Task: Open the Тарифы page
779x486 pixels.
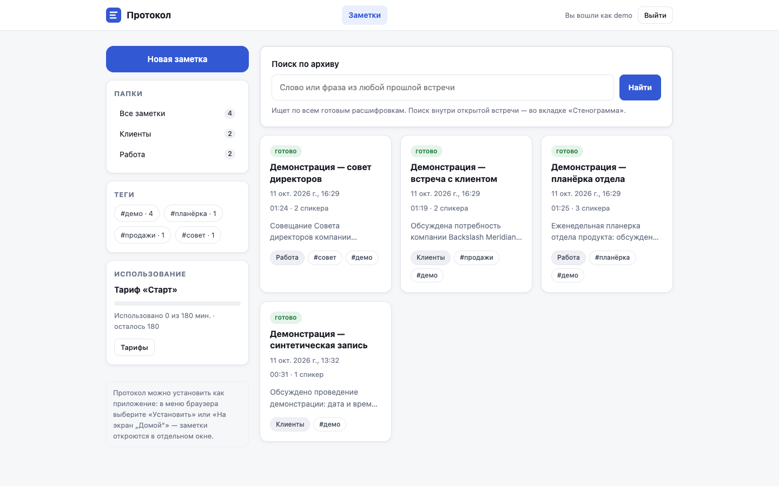Action: 134,348
